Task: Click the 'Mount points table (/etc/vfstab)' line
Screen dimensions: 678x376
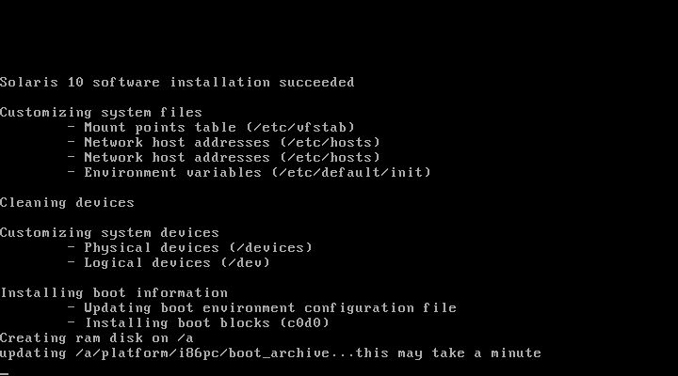Action: click(219, 127)
